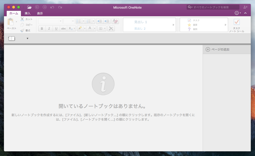This screenshot has width=255, height=156.
Task: Open the paragraph alignment dropdown
Action: [x=102, y=28]
